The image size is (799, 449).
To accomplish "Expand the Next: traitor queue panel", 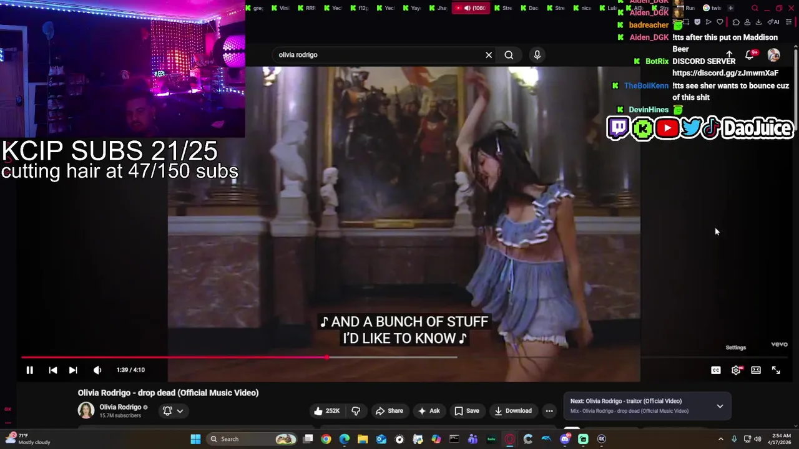I will [x=720, y=406].
